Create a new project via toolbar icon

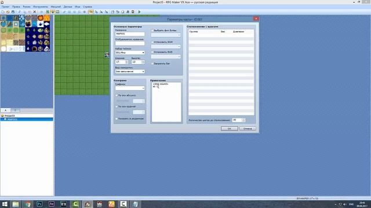click(x=2, y=12)
